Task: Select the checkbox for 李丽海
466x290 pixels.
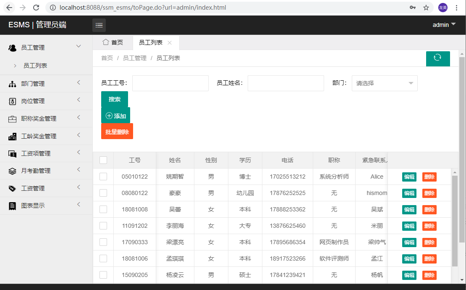Action: tap(103, 226)
